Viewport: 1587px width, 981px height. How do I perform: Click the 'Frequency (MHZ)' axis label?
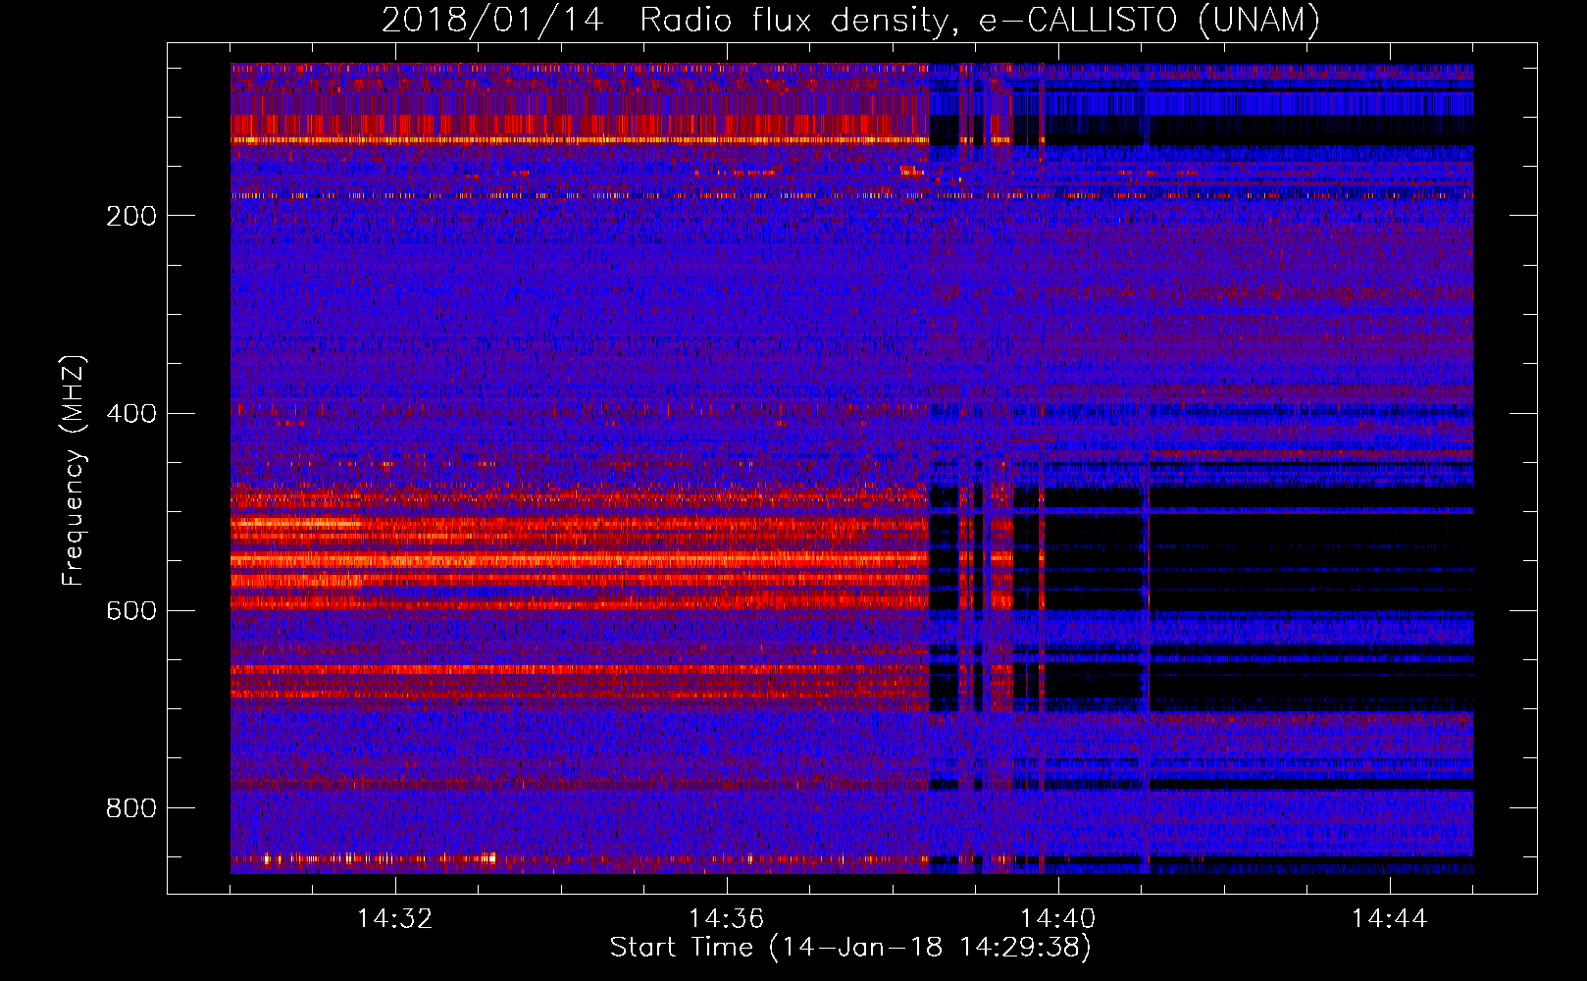click(74, 470)
